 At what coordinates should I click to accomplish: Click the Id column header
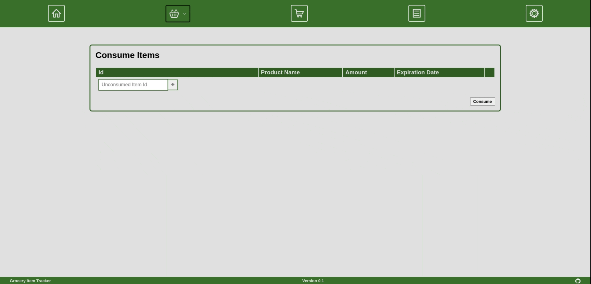tap(177, 73)
